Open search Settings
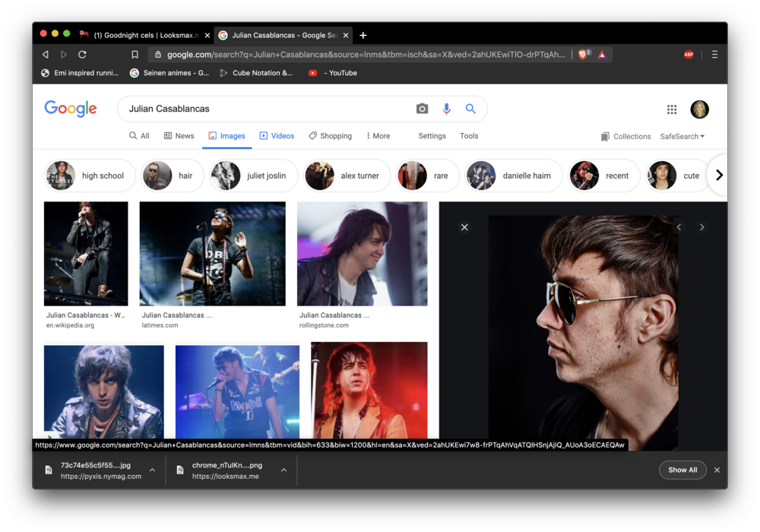The width and height of the screenshot is (760, 532). click(432, 136)
